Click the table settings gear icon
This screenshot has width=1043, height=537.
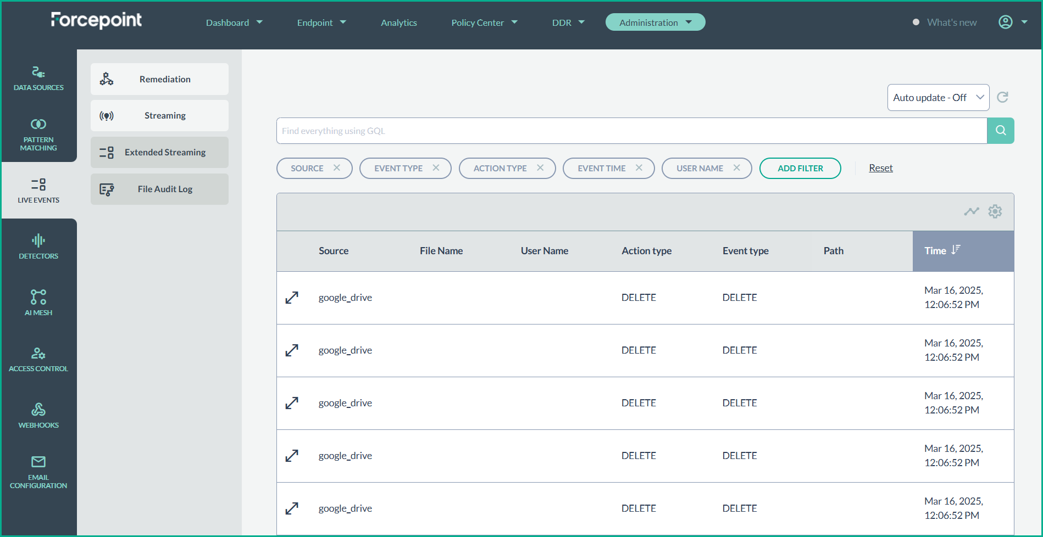(x=995, y=211)
